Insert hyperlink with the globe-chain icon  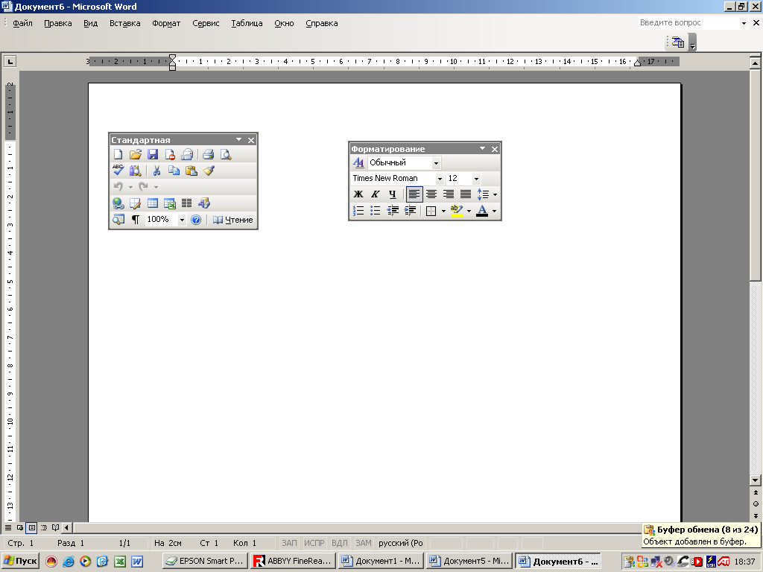[118, 203]
